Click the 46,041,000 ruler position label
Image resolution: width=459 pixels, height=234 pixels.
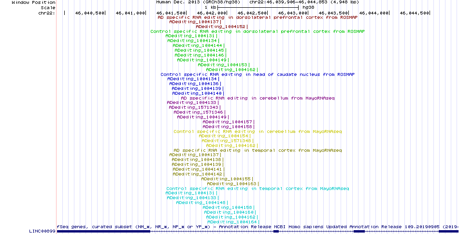click(130, 13)
